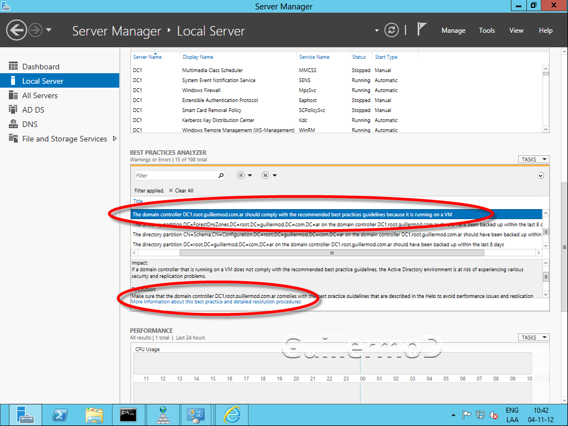The width and height of the screenshot is (568, 426).
Task: Open the Manage menu
Action: click(x=453, y=31)
